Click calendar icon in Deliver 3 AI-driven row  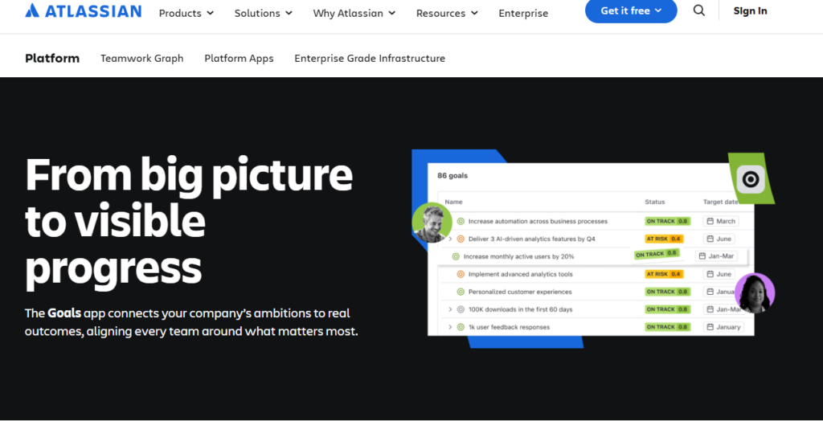click(x=710, y=239)
